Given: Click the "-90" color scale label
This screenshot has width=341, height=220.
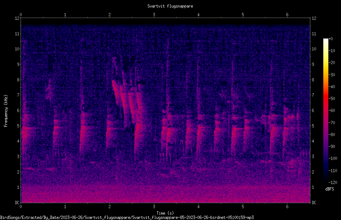Looking at the screenshot, I should 332,147.
